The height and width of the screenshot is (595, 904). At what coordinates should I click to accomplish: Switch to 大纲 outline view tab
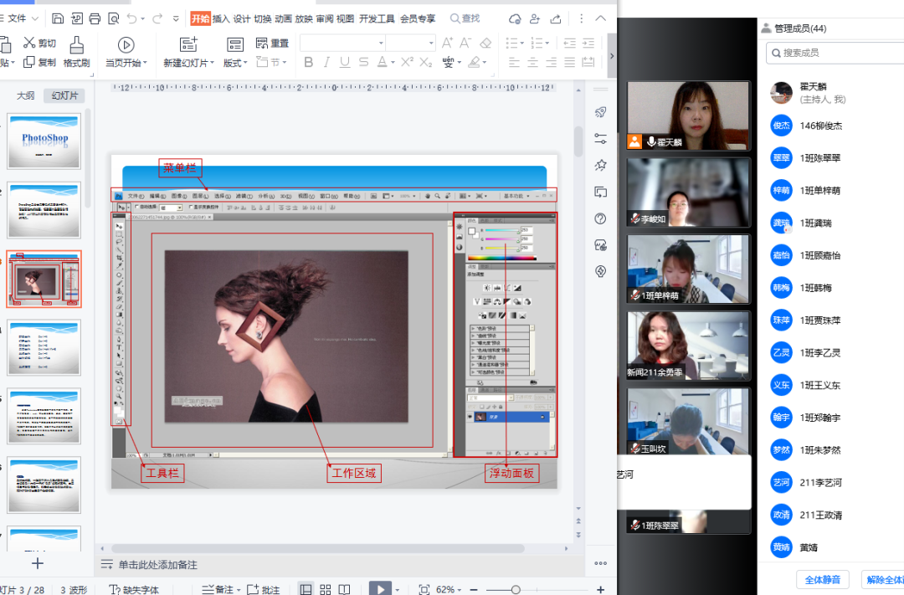click(25, 95)
